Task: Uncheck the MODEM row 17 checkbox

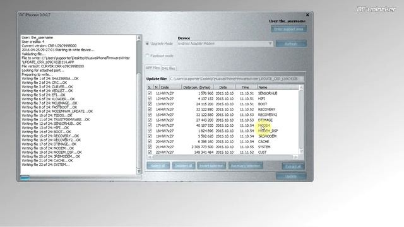Action: coord(150,125)
